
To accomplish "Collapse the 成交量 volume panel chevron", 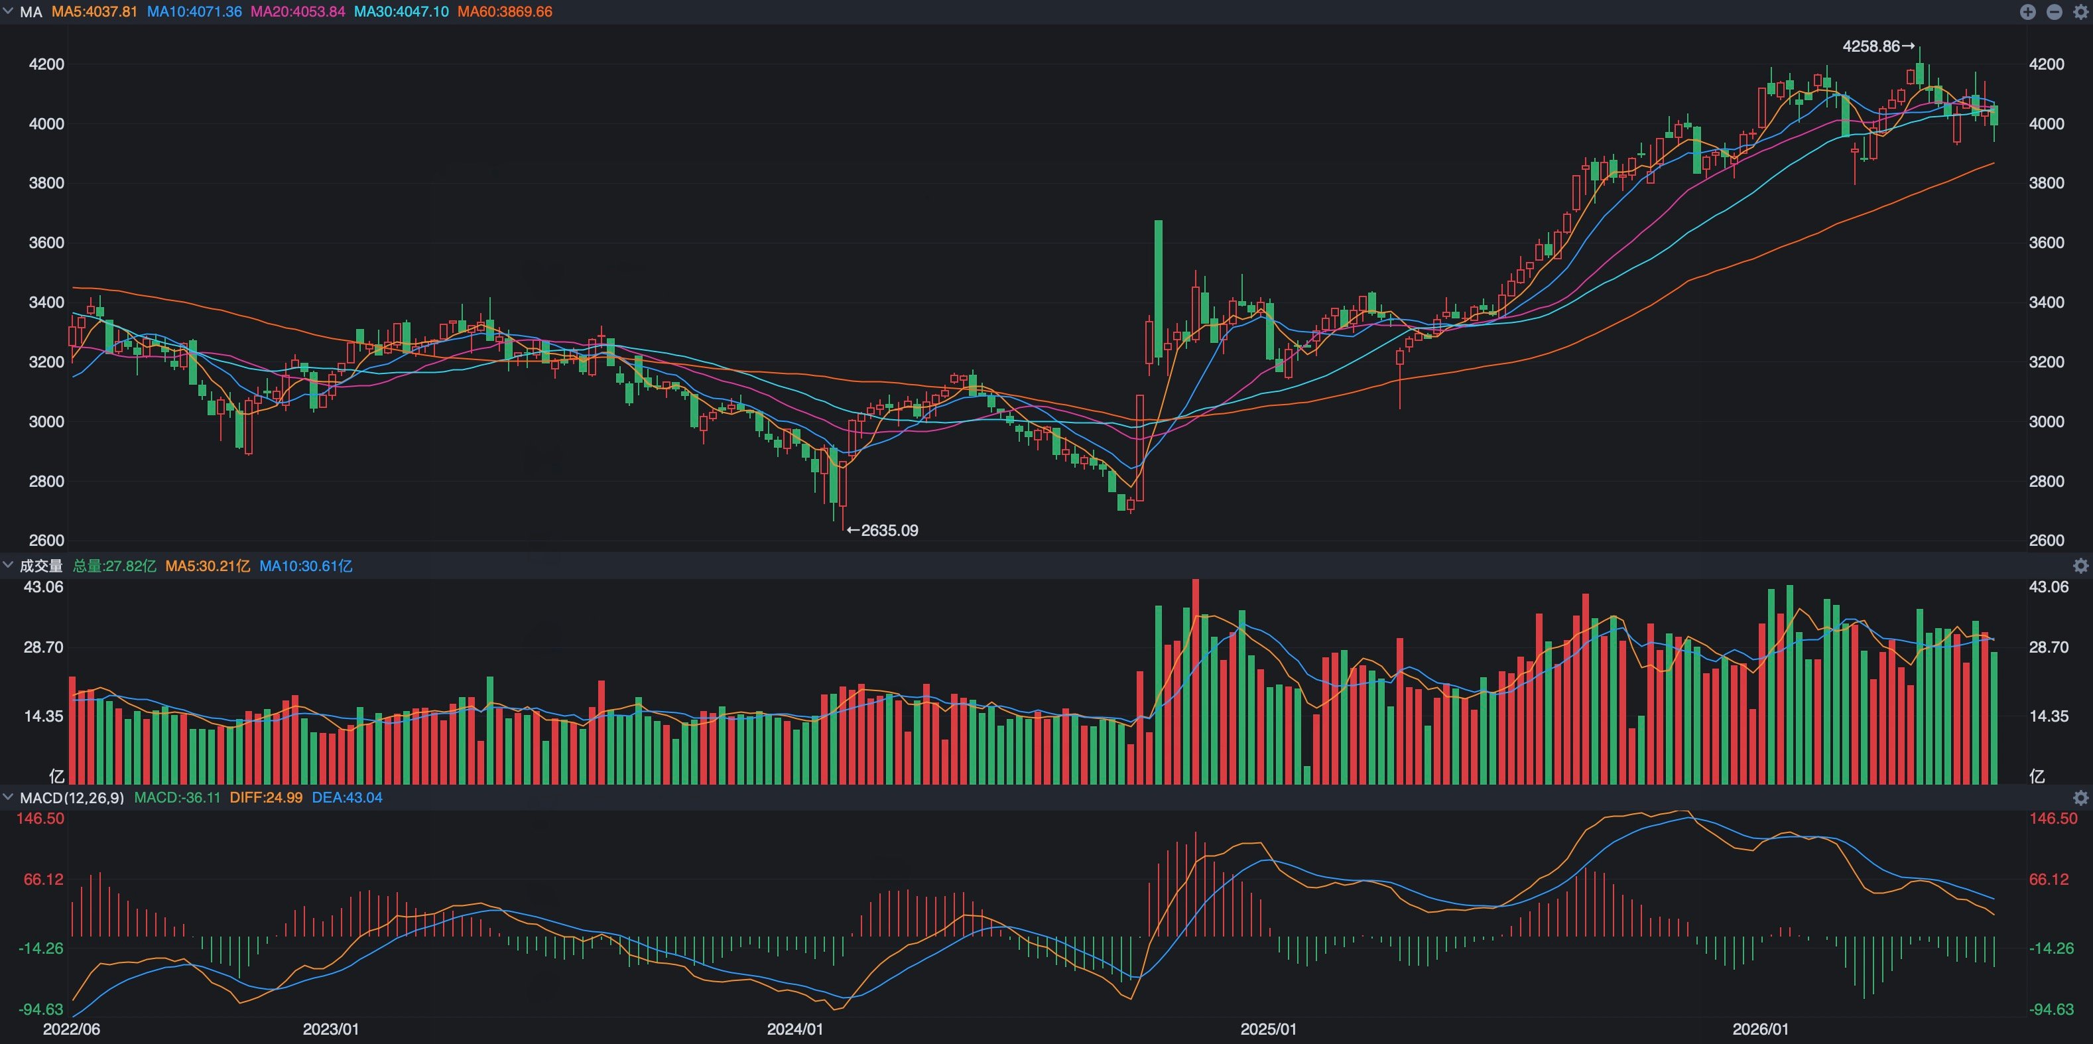I will point(8,564).
